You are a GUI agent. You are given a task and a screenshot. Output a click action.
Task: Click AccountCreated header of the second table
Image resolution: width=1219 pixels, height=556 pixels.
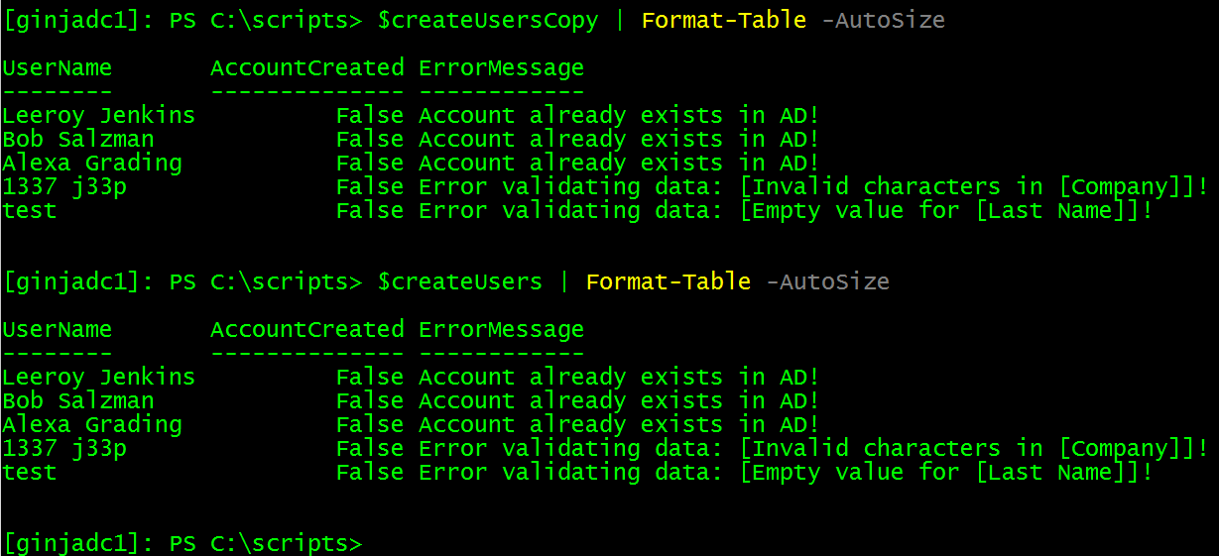tap(306, 330)
